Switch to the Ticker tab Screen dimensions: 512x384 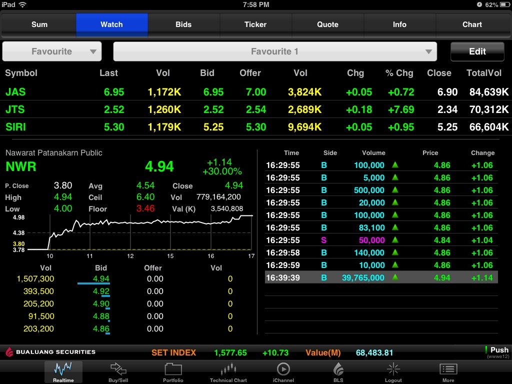coord(255,24)
